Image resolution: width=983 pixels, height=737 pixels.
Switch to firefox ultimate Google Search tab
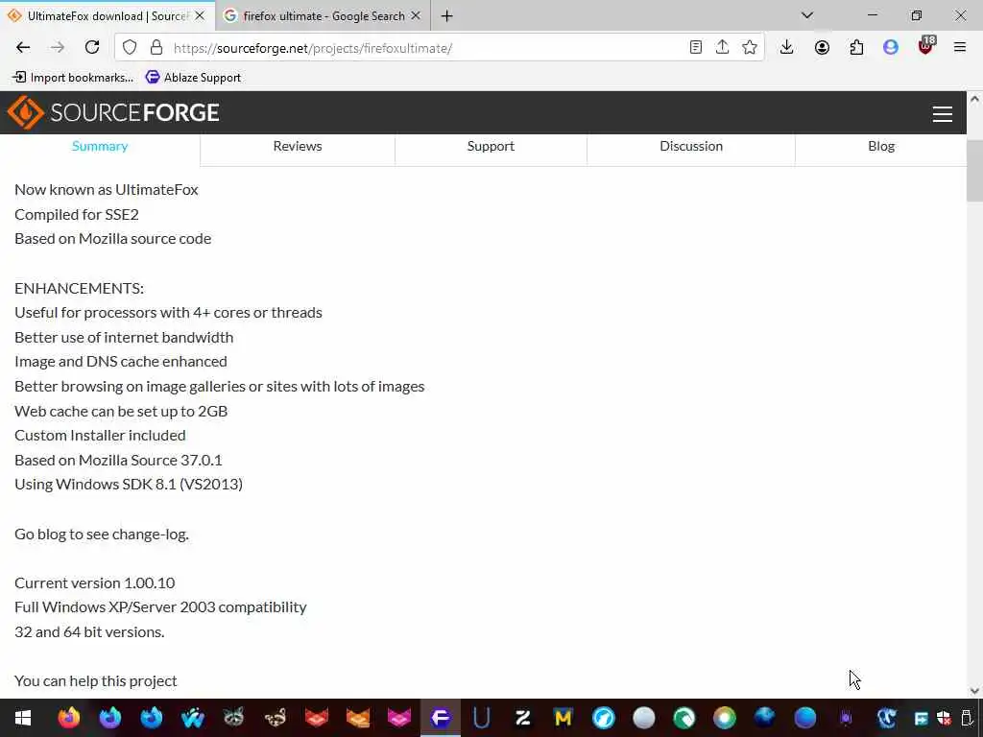pyautogui.click(x=324, y=16)
